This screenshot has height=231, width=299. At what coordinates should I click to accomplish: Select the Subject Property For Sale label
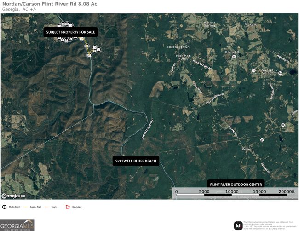click(70, 32)
